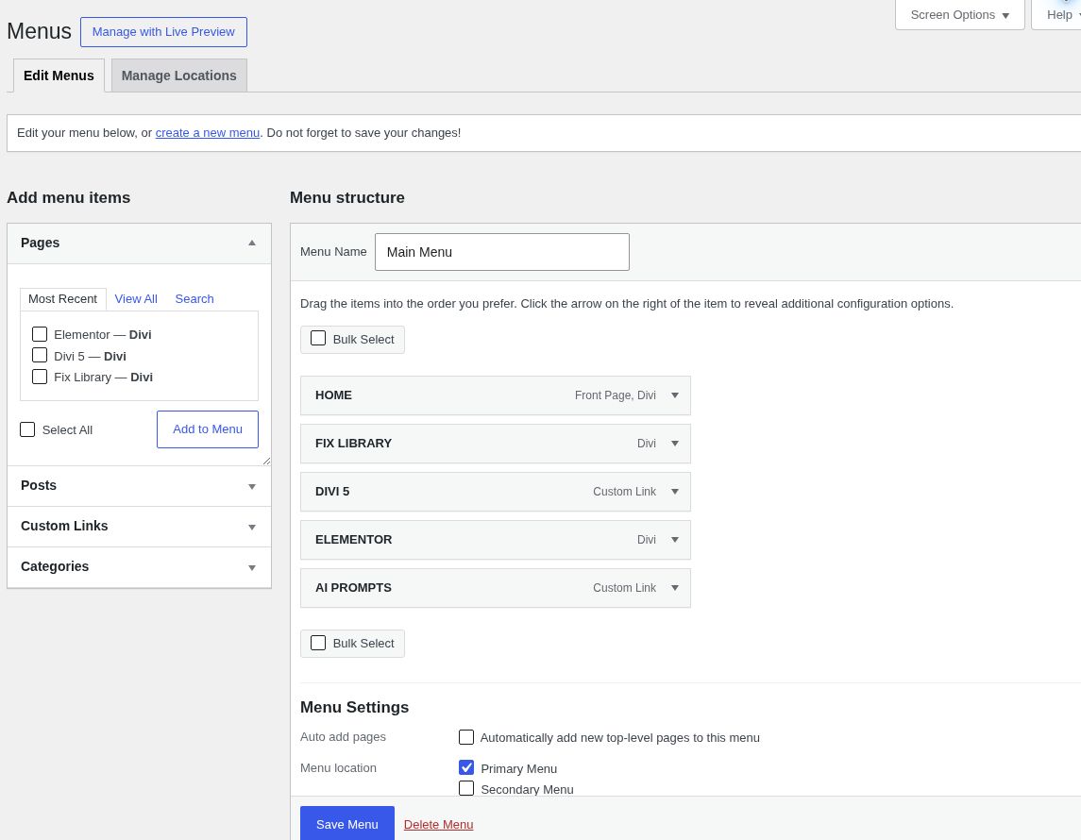The image size is (1081, 840).
Task: Click the Pages panel heading
Action: pos(40,243)
